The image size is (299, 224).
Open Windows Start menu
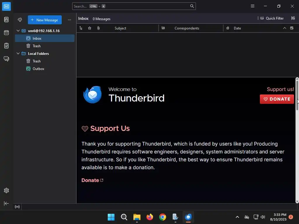(x=111, y=217)
